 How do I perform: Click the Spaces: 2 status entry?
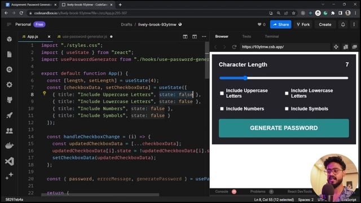pyautogui.click(x=306, y=200)
